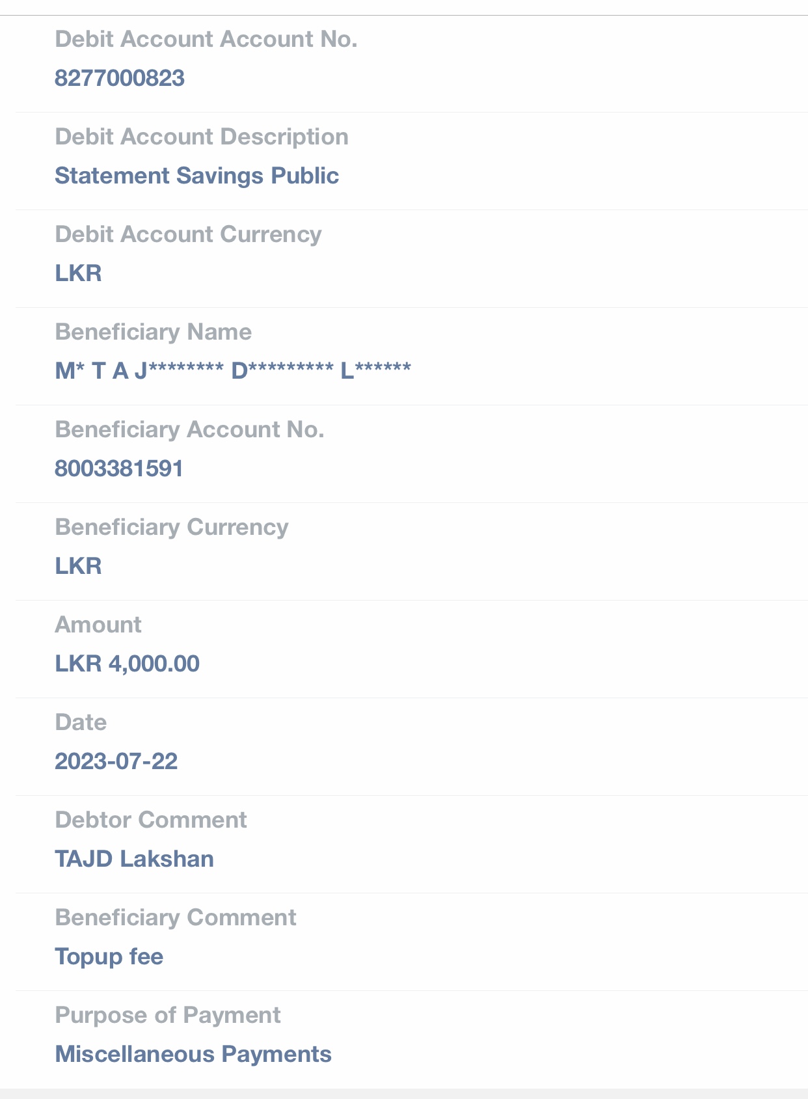
Task: Select the Miscellaneous Payments value
Action: 193,1054
